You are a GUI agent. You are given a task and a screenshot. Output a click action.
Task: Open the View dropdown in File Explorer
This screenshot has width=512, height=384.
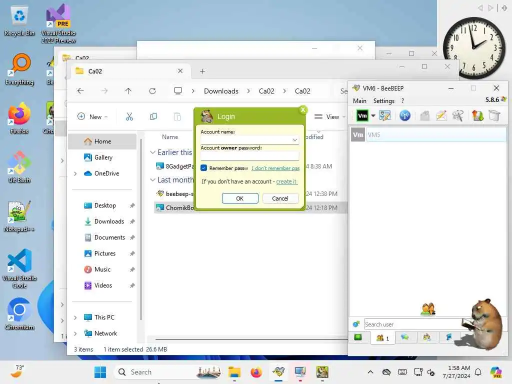click(x=330, y=116)
